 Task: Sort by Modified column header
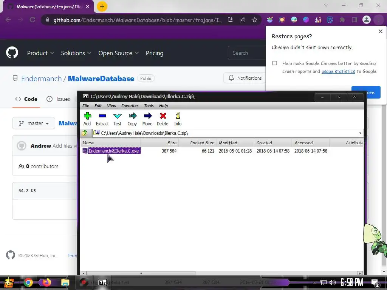(x=235, y=143)
